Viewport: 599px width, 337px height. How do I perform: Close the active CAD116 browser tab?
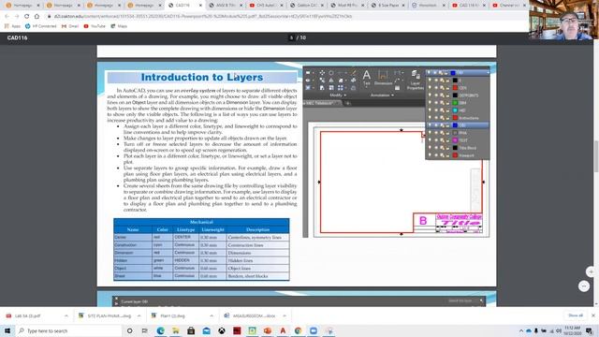pyautogui.click(x=200, y=6)
